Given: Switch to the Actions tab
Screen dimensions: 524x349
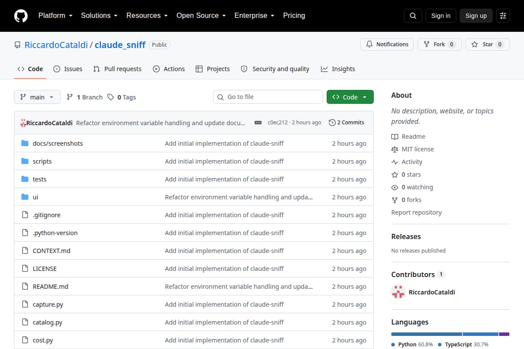Looking at the screenshot, I should [169, 69].
